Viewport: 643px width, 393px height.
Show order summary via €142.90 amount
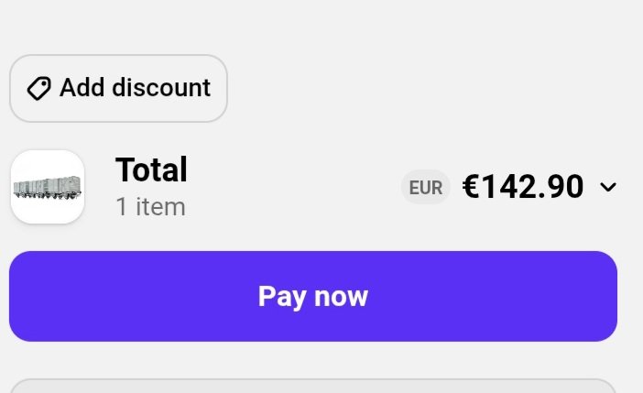pyautogui.click(x=523, y=187)
